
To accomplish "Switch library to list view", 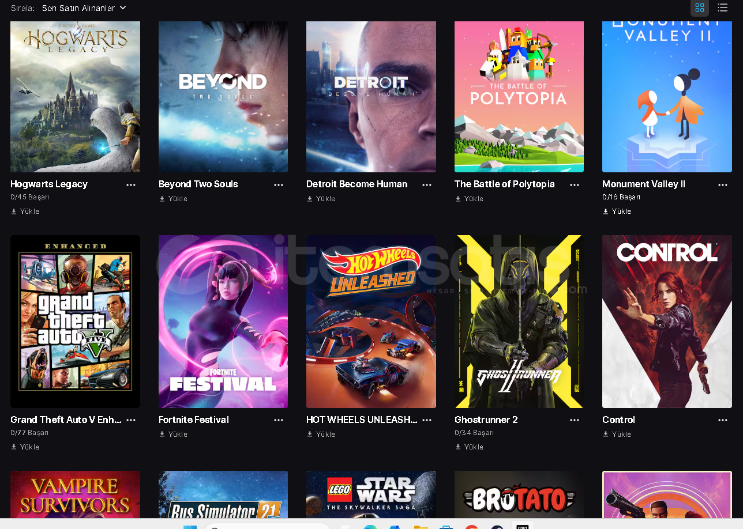I will [x=722, y=8].
